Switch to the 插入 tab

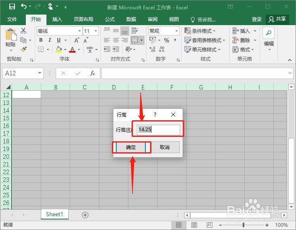[57, 19]
